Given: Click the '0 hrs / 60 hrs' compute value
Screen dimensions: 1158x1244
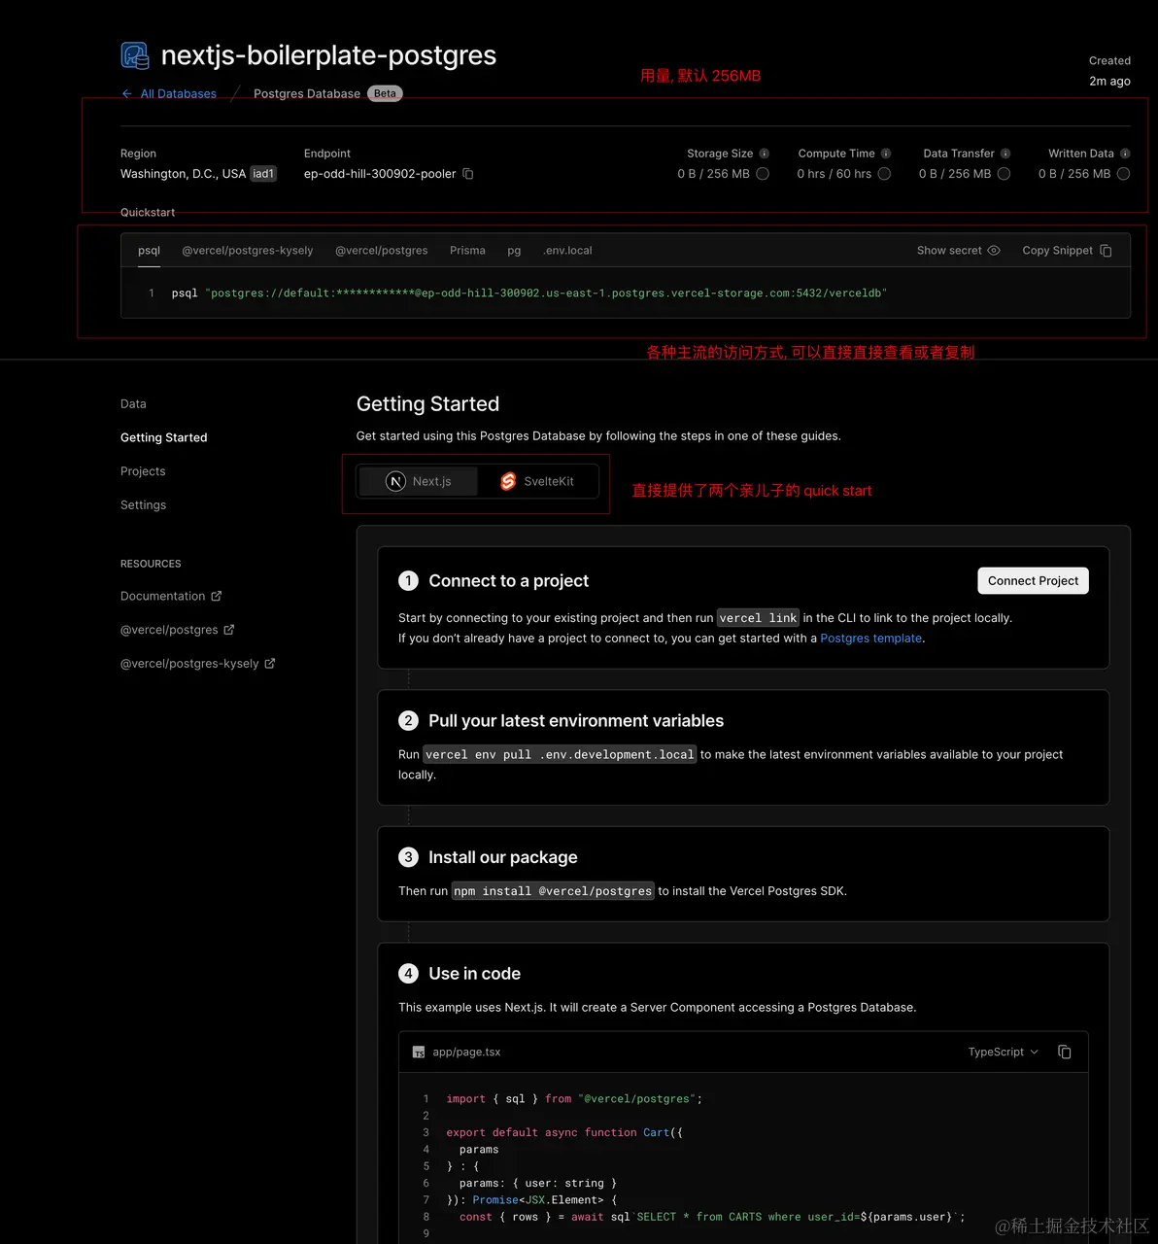Looking at the screenshot, I should [834, 174].
